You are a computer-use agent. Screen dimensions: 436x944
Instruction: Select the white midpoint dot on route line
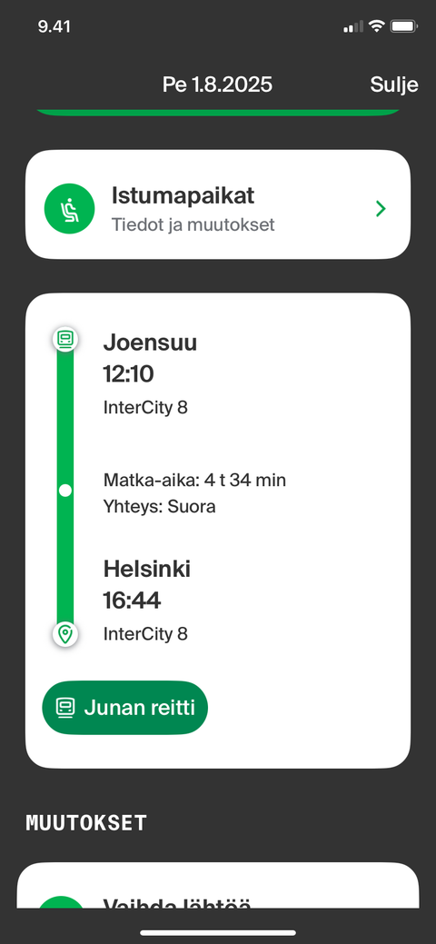pyautogui.click(x=65, y=491)
